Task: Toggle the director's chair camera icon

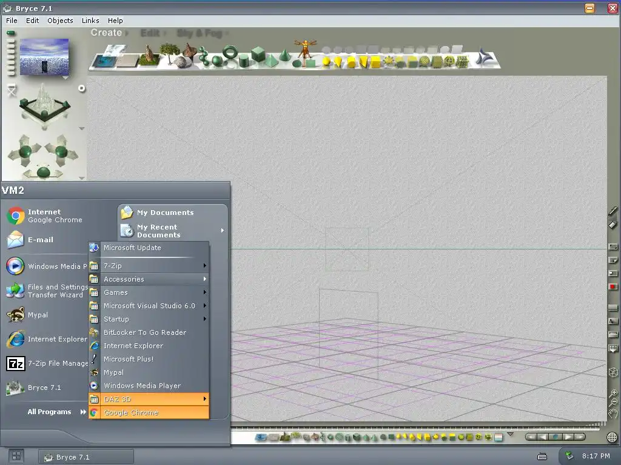Action: click(x=12, y=90)
